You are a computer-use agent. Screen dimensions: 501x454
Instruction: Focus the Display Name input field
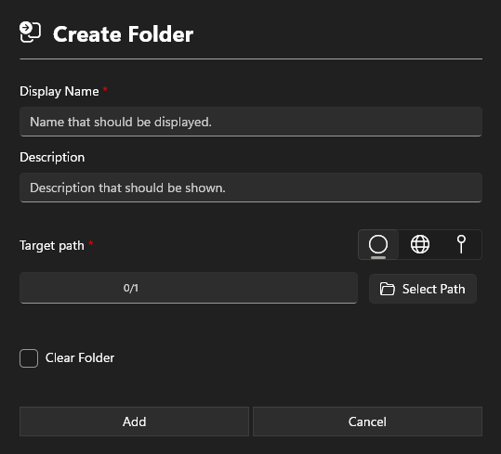[251, 122]
